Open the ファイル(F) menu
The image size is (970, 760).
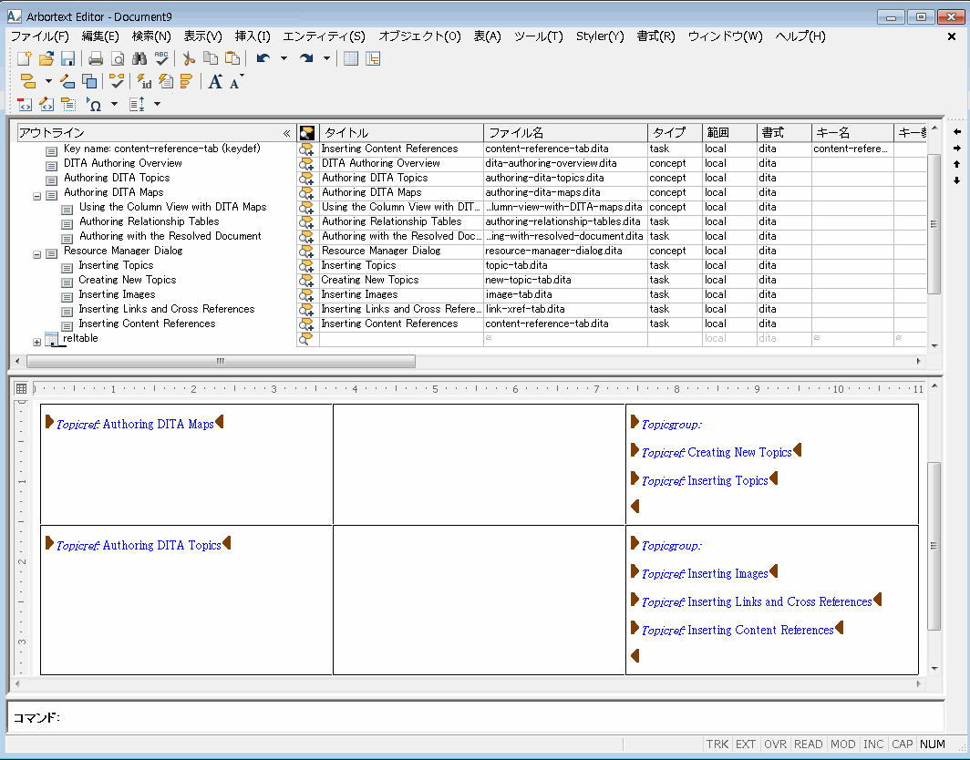click(39, 36)
